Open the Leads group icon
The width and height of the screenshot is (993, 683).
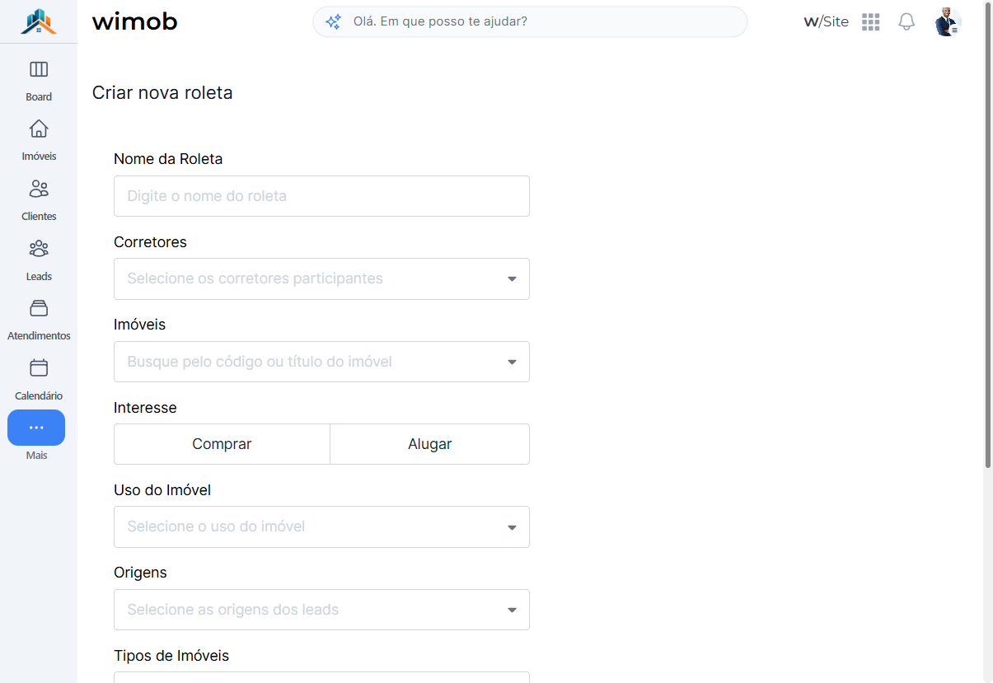[39, 249]
